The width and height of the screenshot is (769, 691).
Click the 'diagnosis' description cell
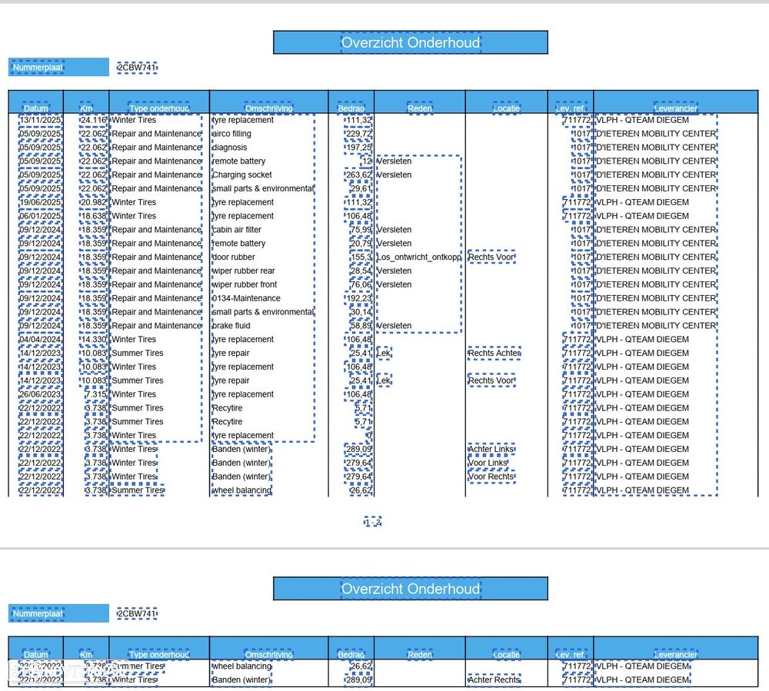coord(229,148)
